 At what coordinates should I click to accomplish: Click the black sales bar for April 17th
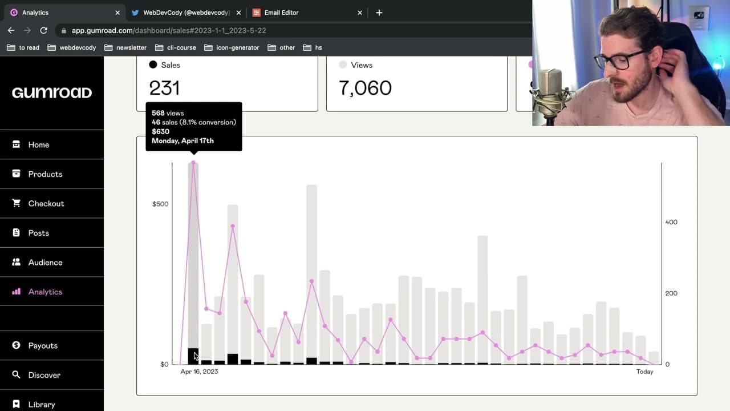[193, 356]
